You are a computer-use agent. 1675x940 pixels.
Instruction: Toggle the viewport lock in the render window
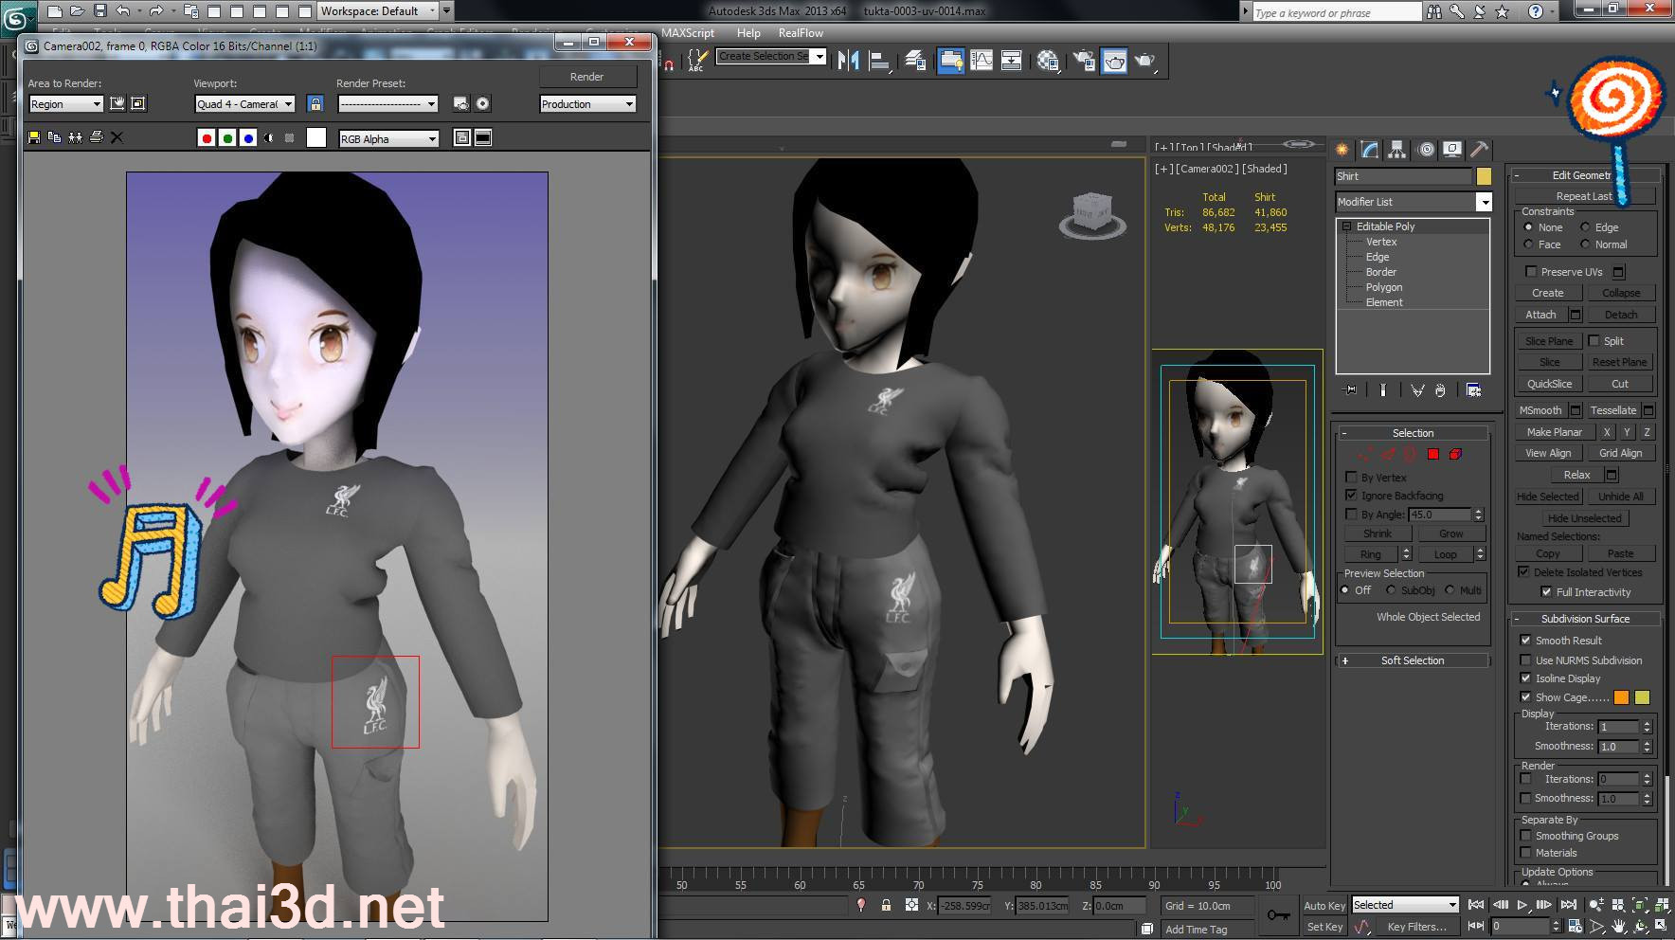pos(315,103)
